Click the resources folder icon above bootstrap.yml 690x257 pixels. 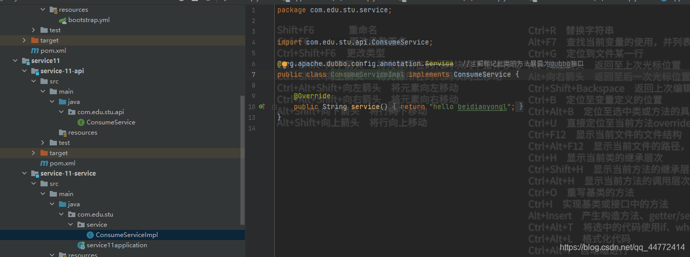click(53, 10)
